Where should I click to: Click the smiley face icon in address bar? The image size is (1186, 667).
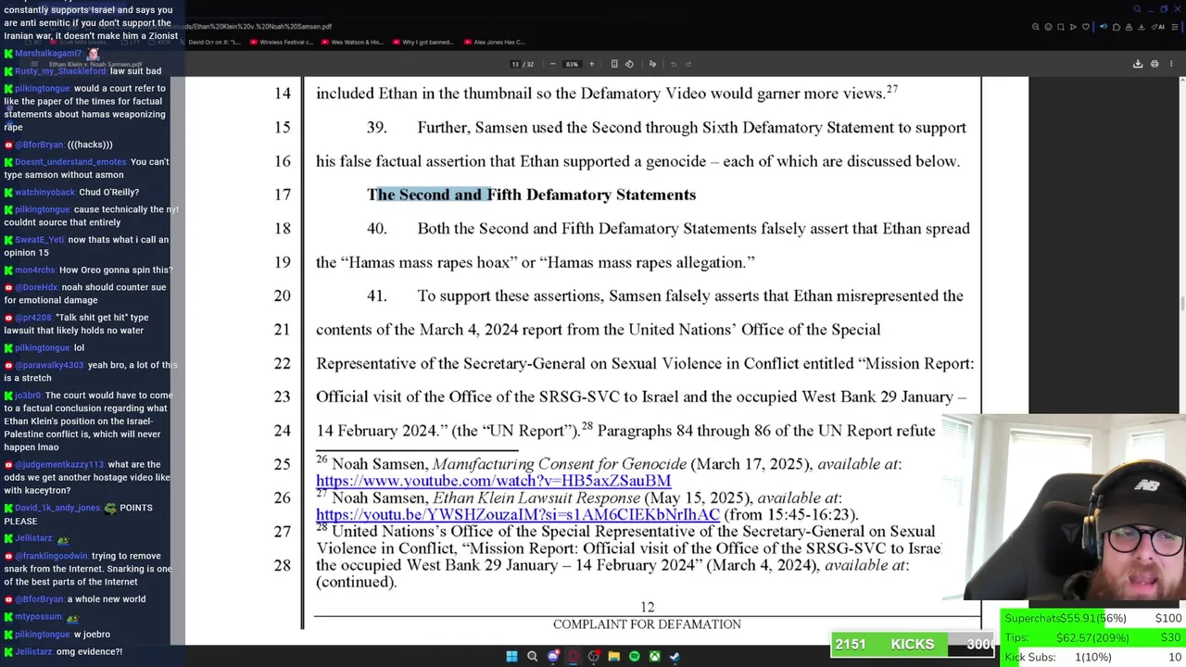(1048, 27)
